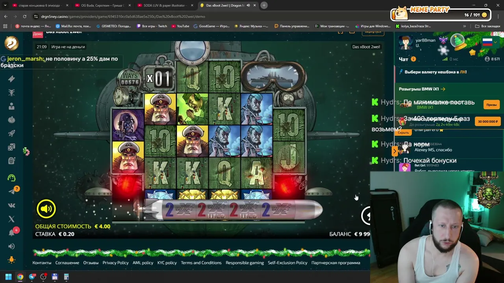The image size is (504, 283).
Task: Click the Призы button
Action: coord(491,105)
